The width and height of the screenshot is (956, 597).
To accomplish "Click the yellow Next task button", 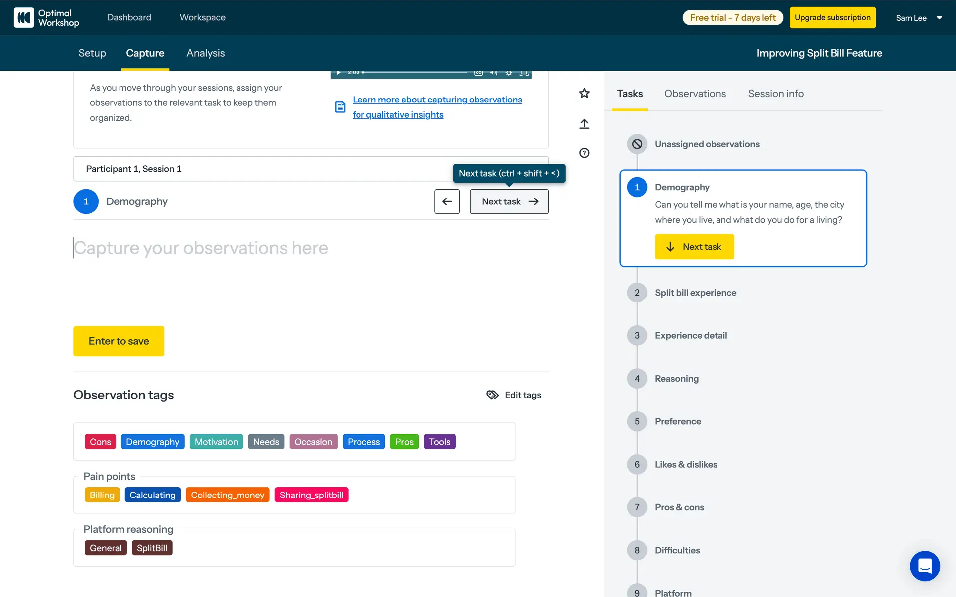I will click(x=694, y=247).
